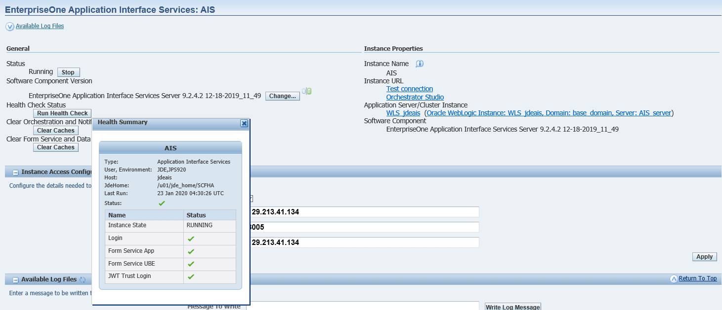Click the Instance Properties heading
This screenshot has width=722, height=310.
coord(393,49)
